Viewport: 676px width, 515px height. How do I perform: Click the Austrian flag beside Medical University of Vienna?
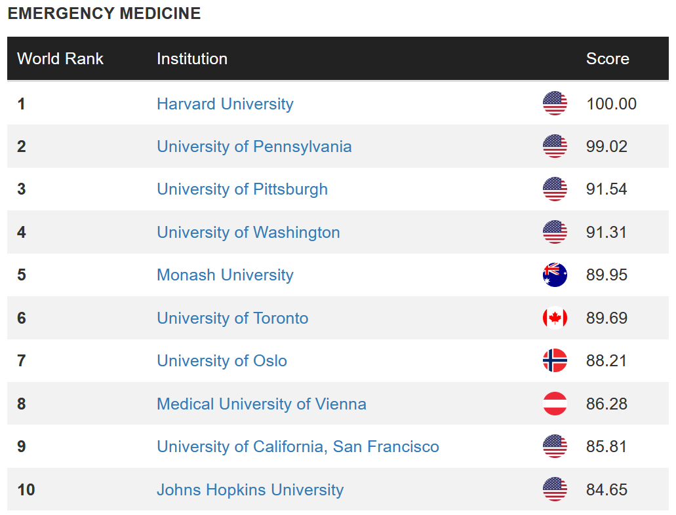click(555, 404)
